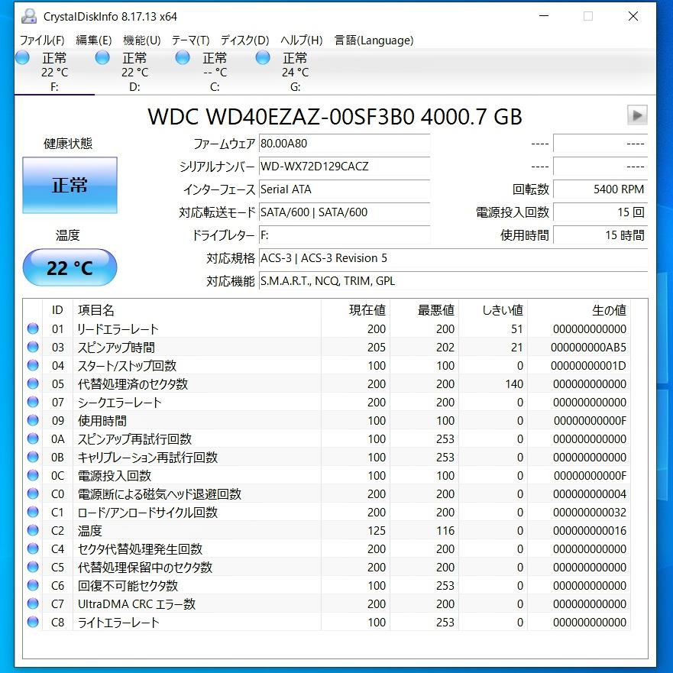Click status orb for attribute C6 回復不可能セクタ数
Viewport: 673px width, 673px height.
[x=33, y=585]
